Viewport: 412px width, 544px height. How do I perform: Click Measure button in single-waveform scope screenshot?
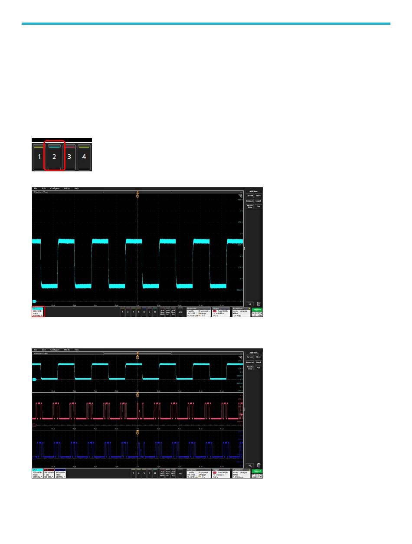(x=250, y=201)
